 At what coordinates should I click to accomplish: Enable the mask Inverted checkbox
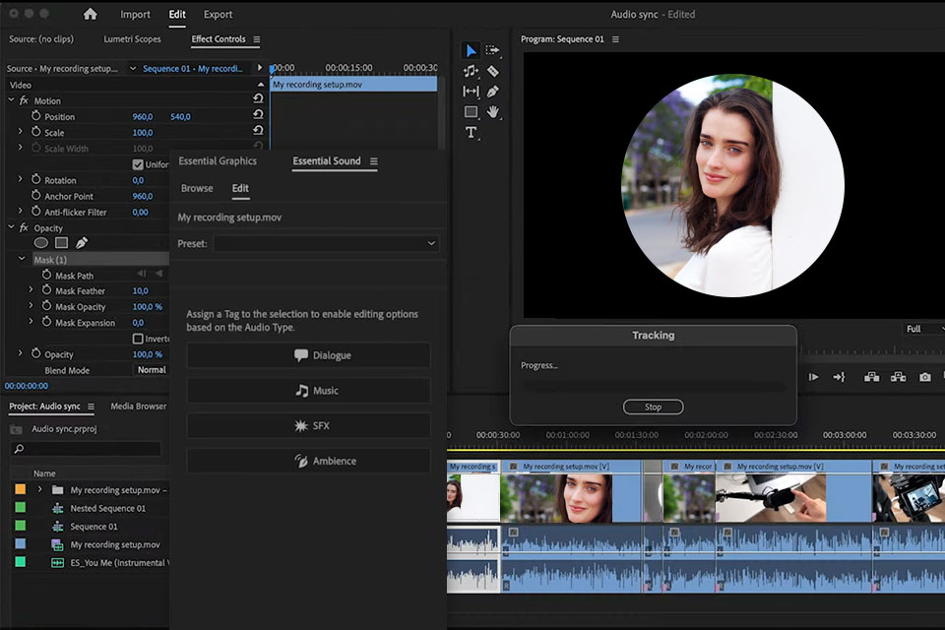point(138,339)
